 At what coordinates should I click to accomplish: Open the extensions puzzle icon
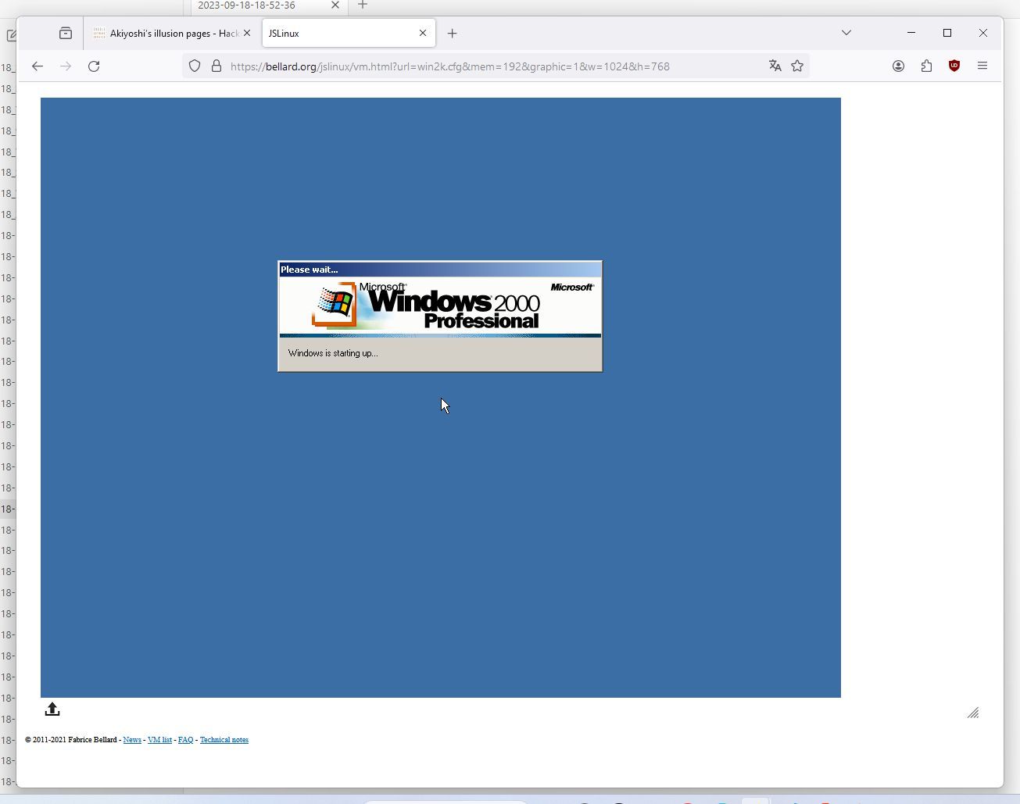[x=926, y=66]
